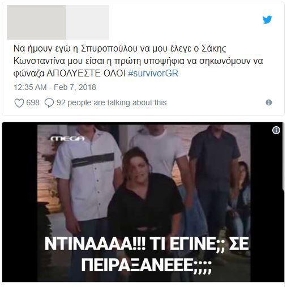
Task: Open "92 people are talking about this"
Action: pyautogui.click(x=112, y=103)
